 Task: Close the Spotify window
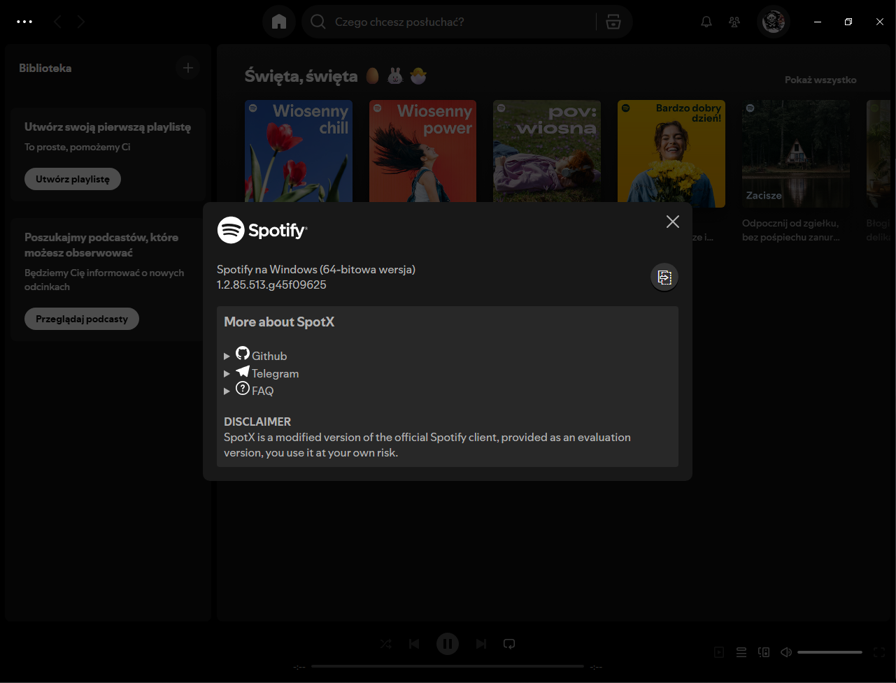[x=880, y=22]
